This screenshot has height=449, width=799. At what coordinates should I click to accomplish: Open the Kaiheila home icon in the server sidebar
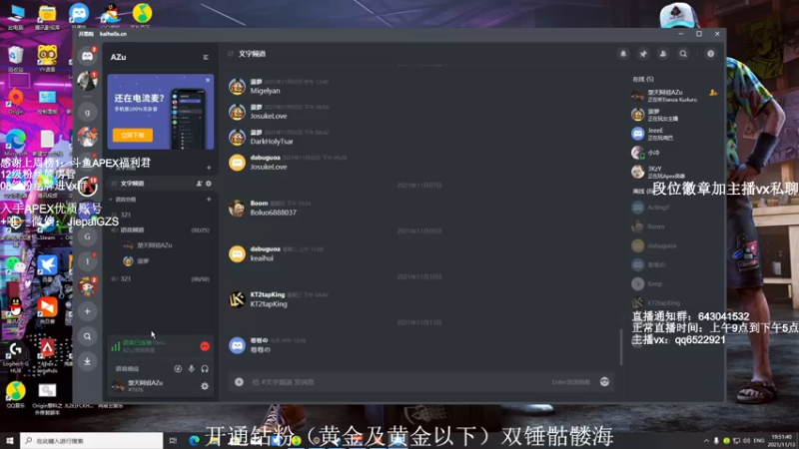click(x=87, y=56)
